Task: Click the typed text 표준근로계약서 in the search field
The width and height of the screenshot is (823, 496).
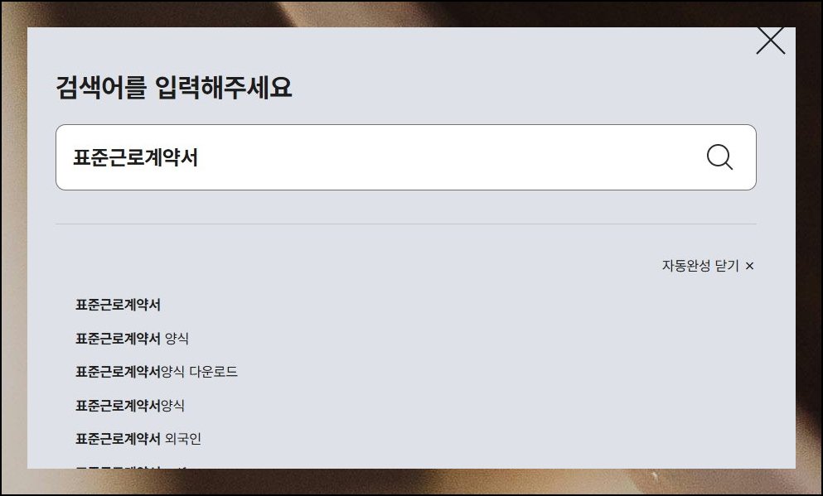Action: tap(135, 157)
